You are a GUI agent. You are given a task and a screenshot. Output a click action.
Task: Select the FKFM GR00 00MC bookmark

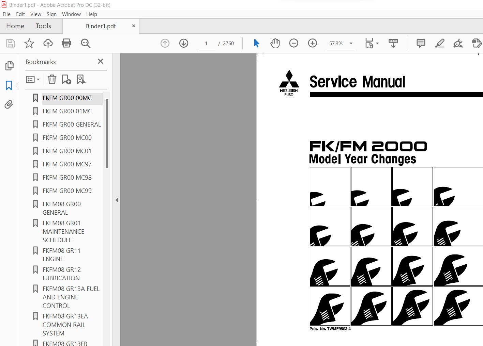click(67, 98)
